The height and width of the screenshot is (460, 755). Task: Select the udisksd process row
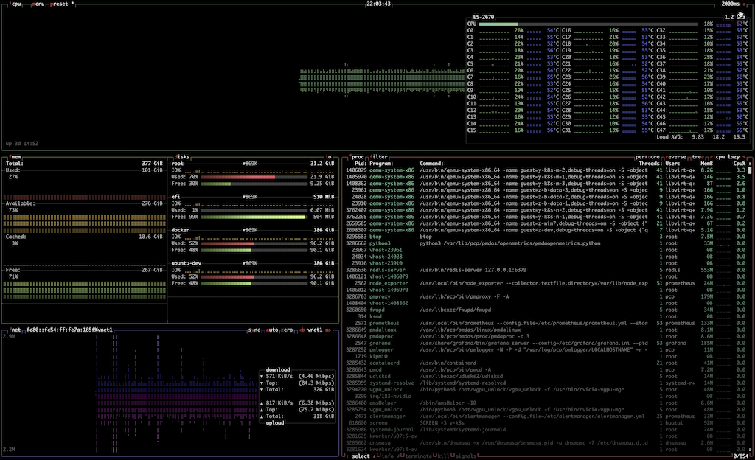click(x=546, y=376)
